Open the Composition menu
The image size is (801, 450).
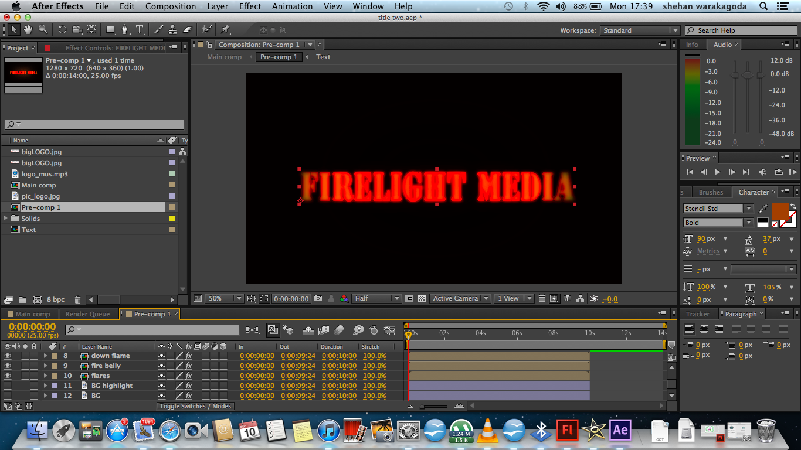171,6
